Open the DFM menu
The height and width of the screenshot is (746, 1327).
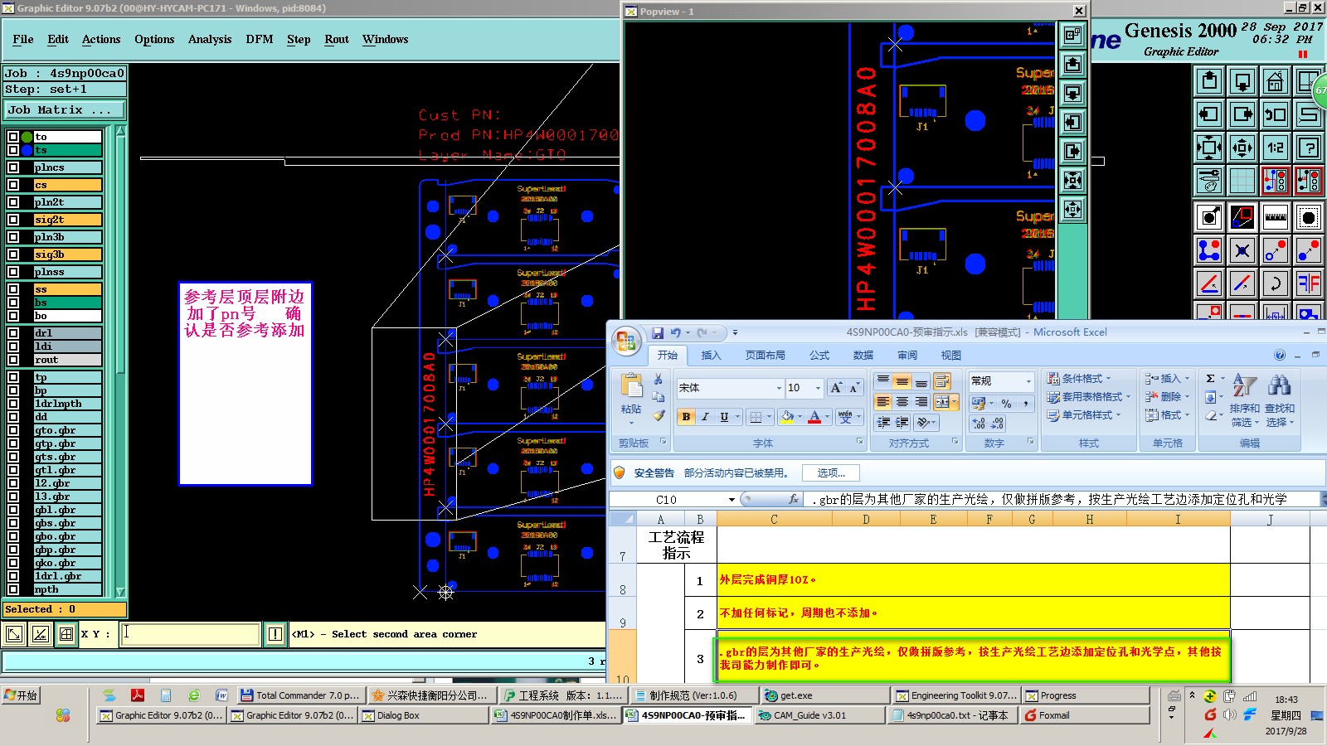[x=259, y=39]
